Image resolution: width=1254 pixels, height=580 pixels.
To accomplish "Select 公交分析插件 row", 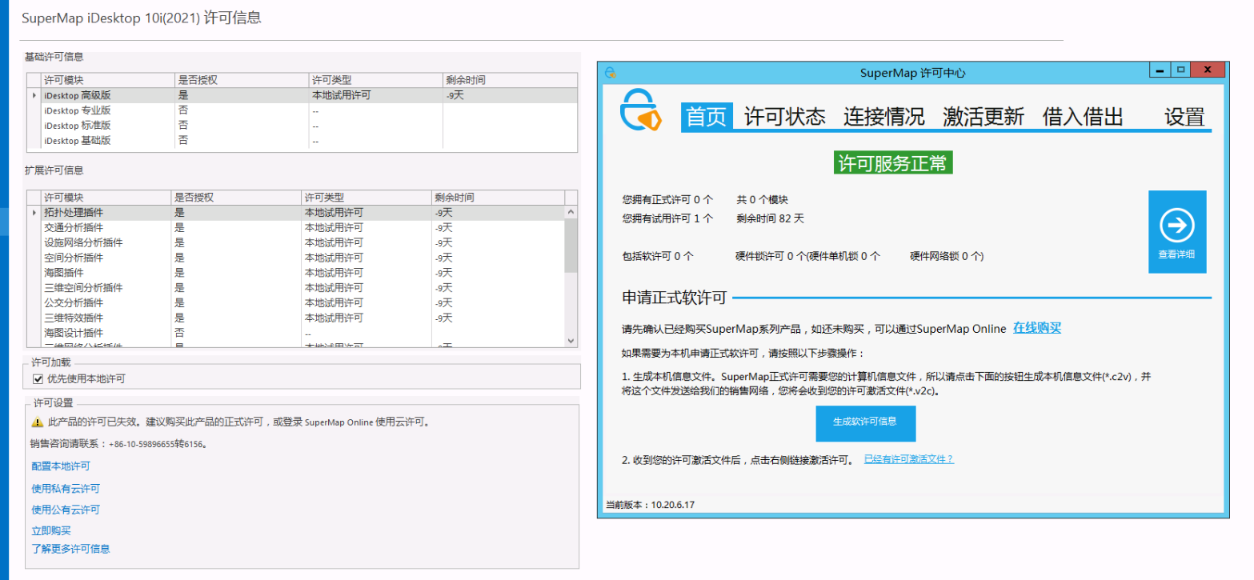I will [x=296, y=302].
